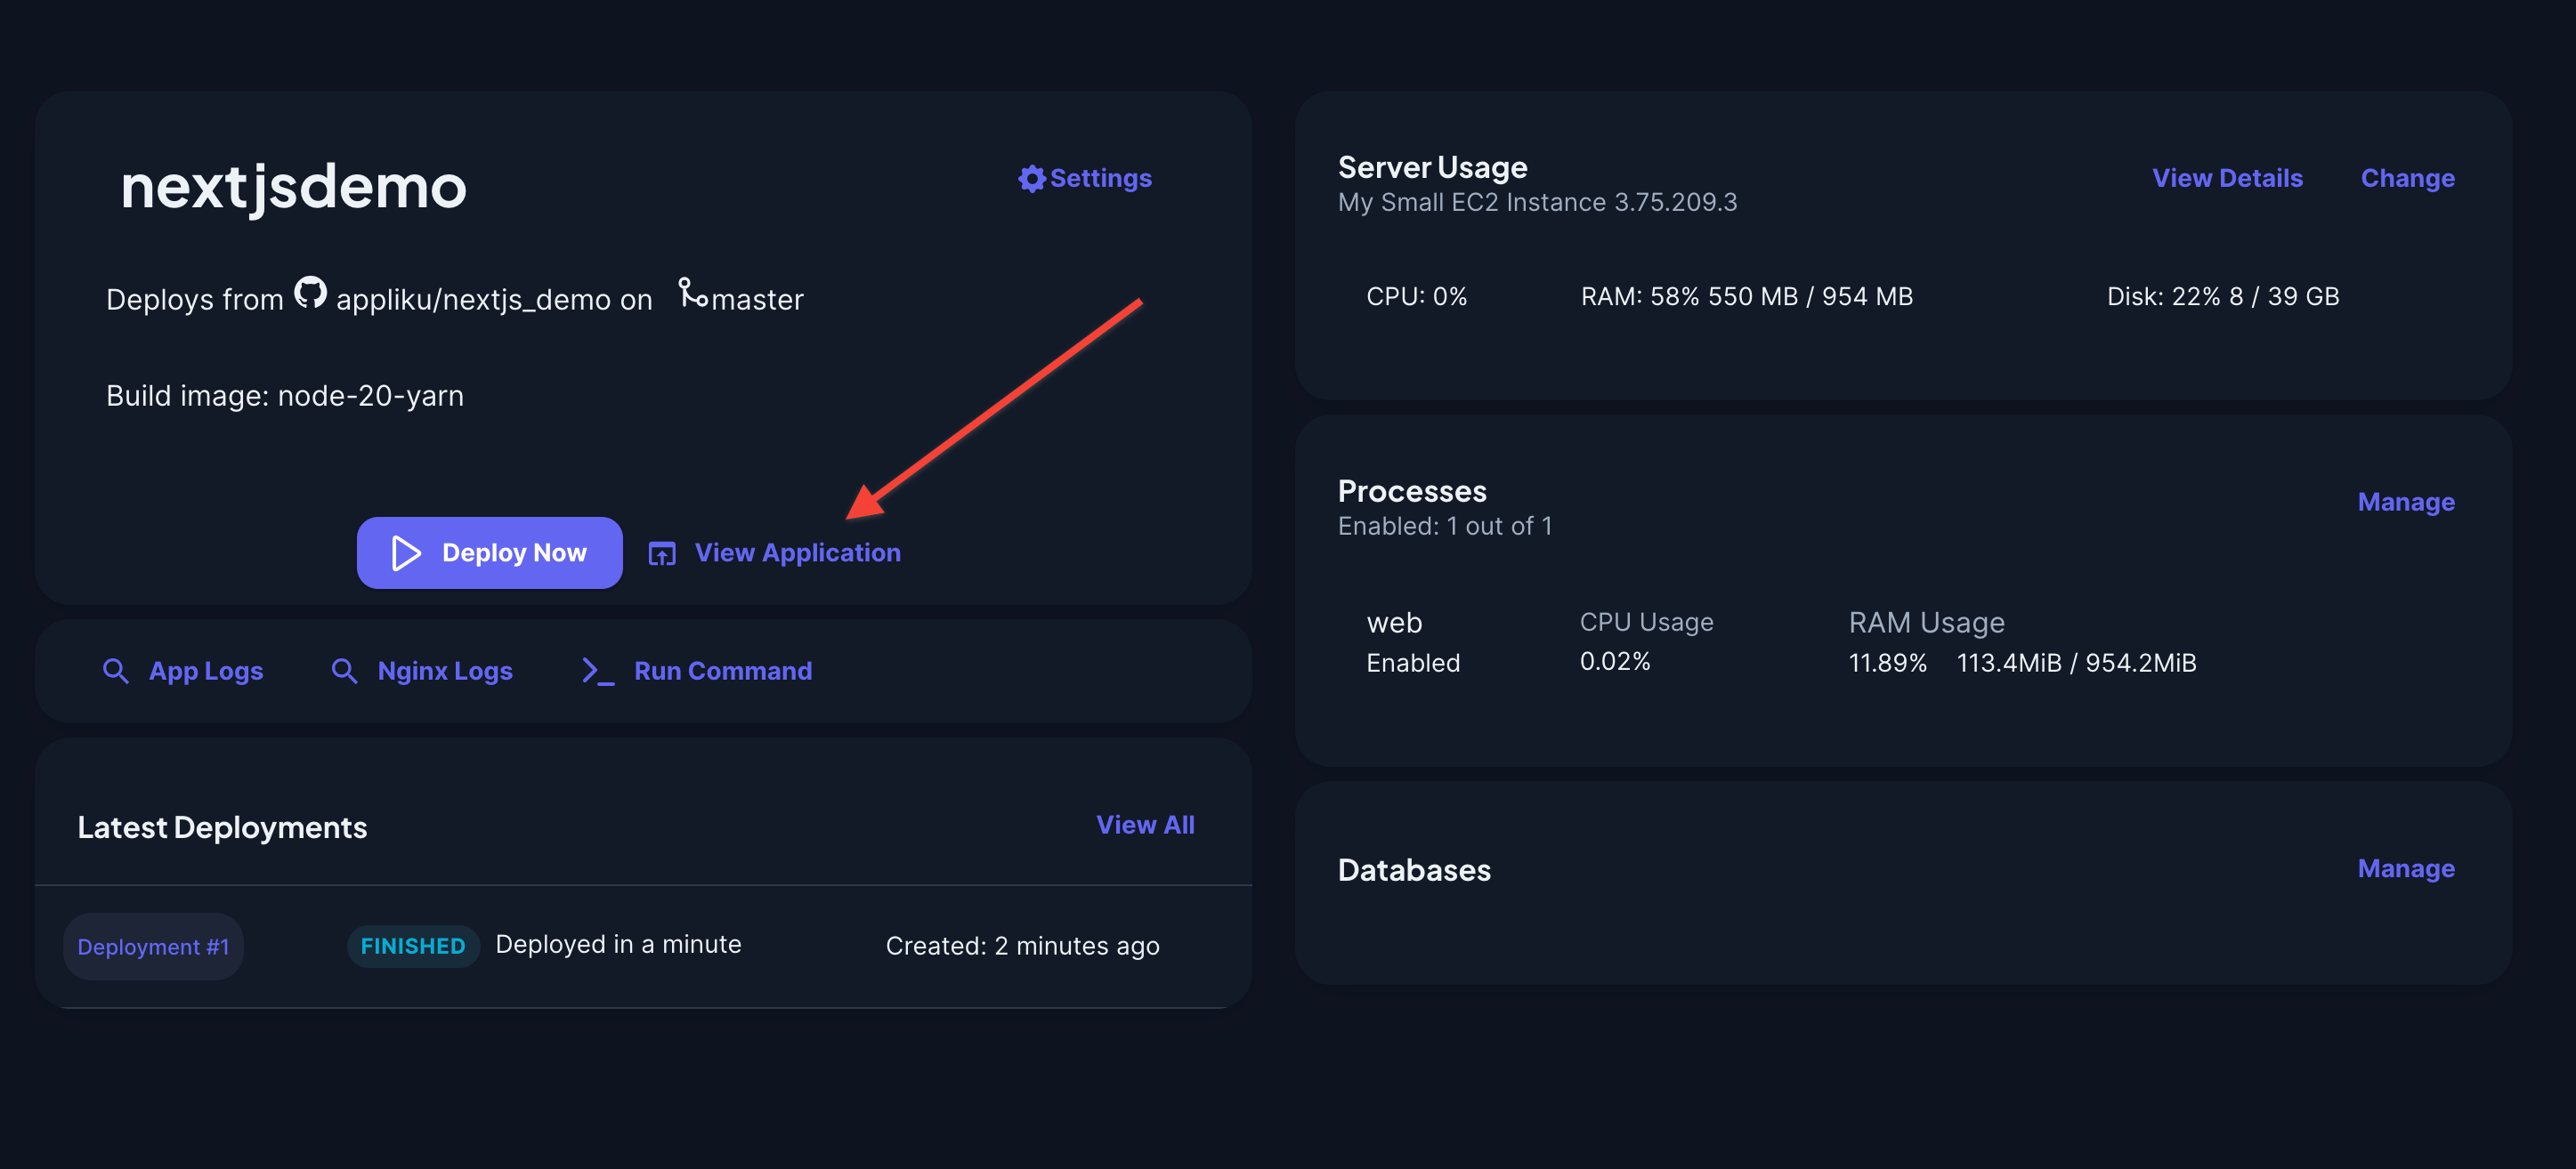The image size is (2576, 1169).
Task: Select the nextjsdemo app title
Action: coord(293,187)
